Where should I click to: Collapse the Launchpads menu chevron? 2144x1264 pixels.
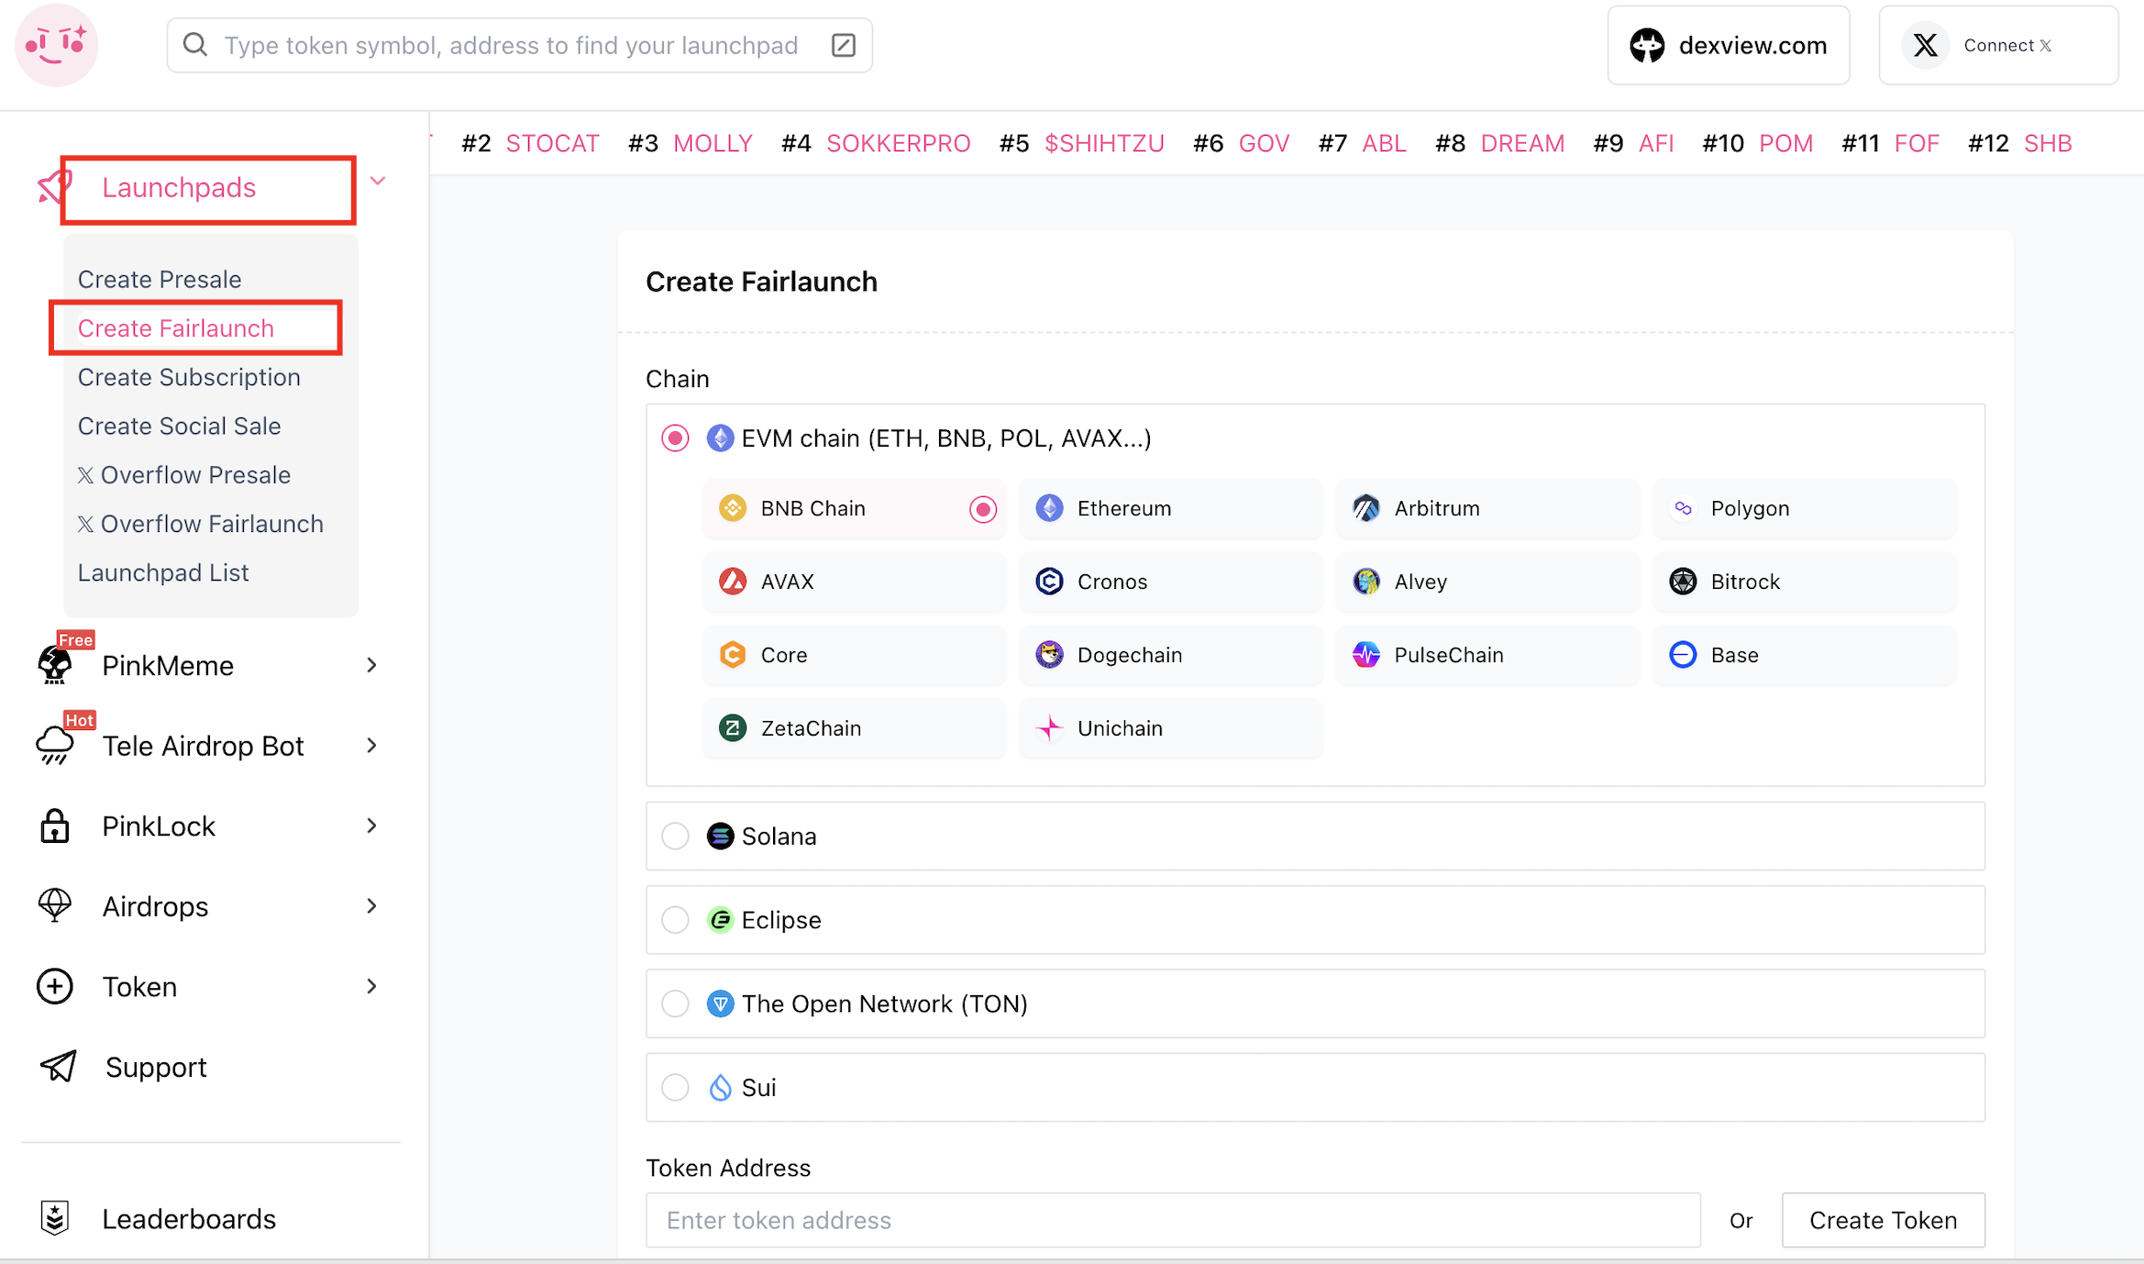(378, 181)
